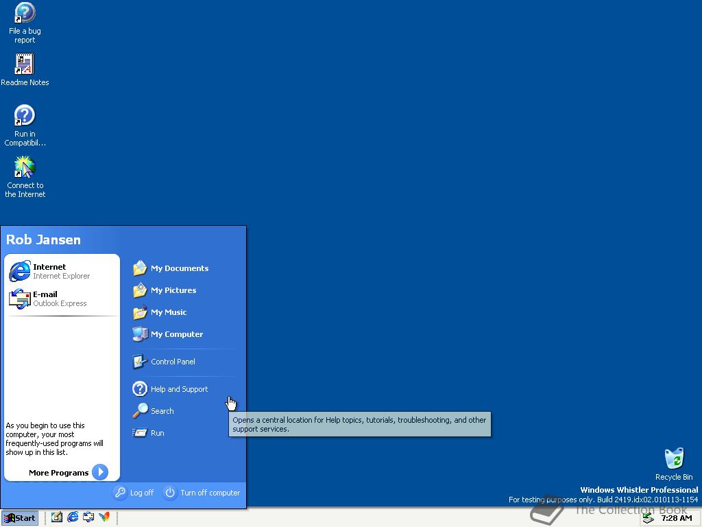702x527 pixels.
Task: Click the MSN butterfly quick launch icon
Action: pos(104,517)
